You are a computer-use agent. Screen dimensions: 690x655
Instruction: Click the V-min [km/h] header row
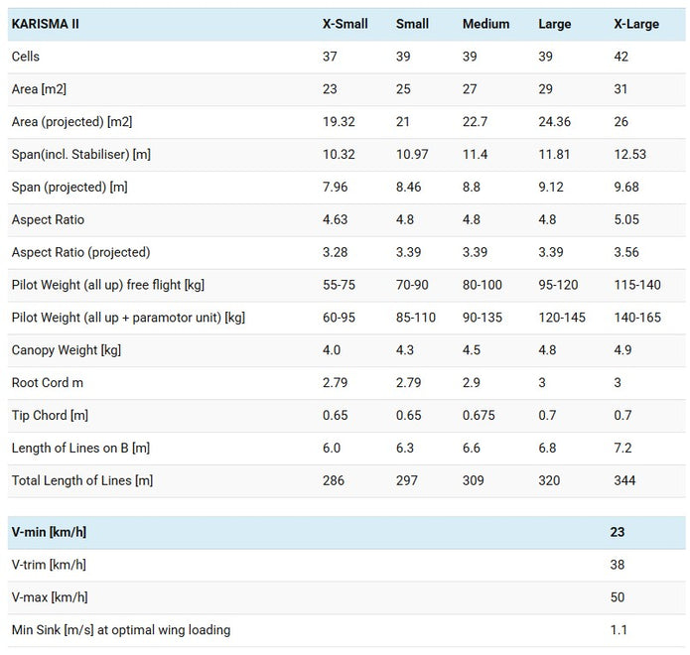(346, 532)
